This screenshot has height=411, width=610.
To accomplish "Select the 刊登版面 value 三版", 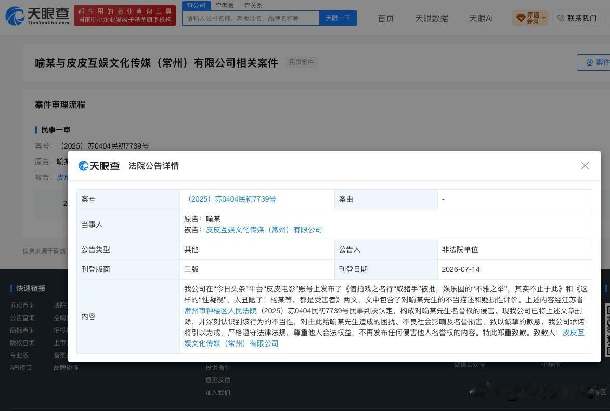I will pos(191,269).
